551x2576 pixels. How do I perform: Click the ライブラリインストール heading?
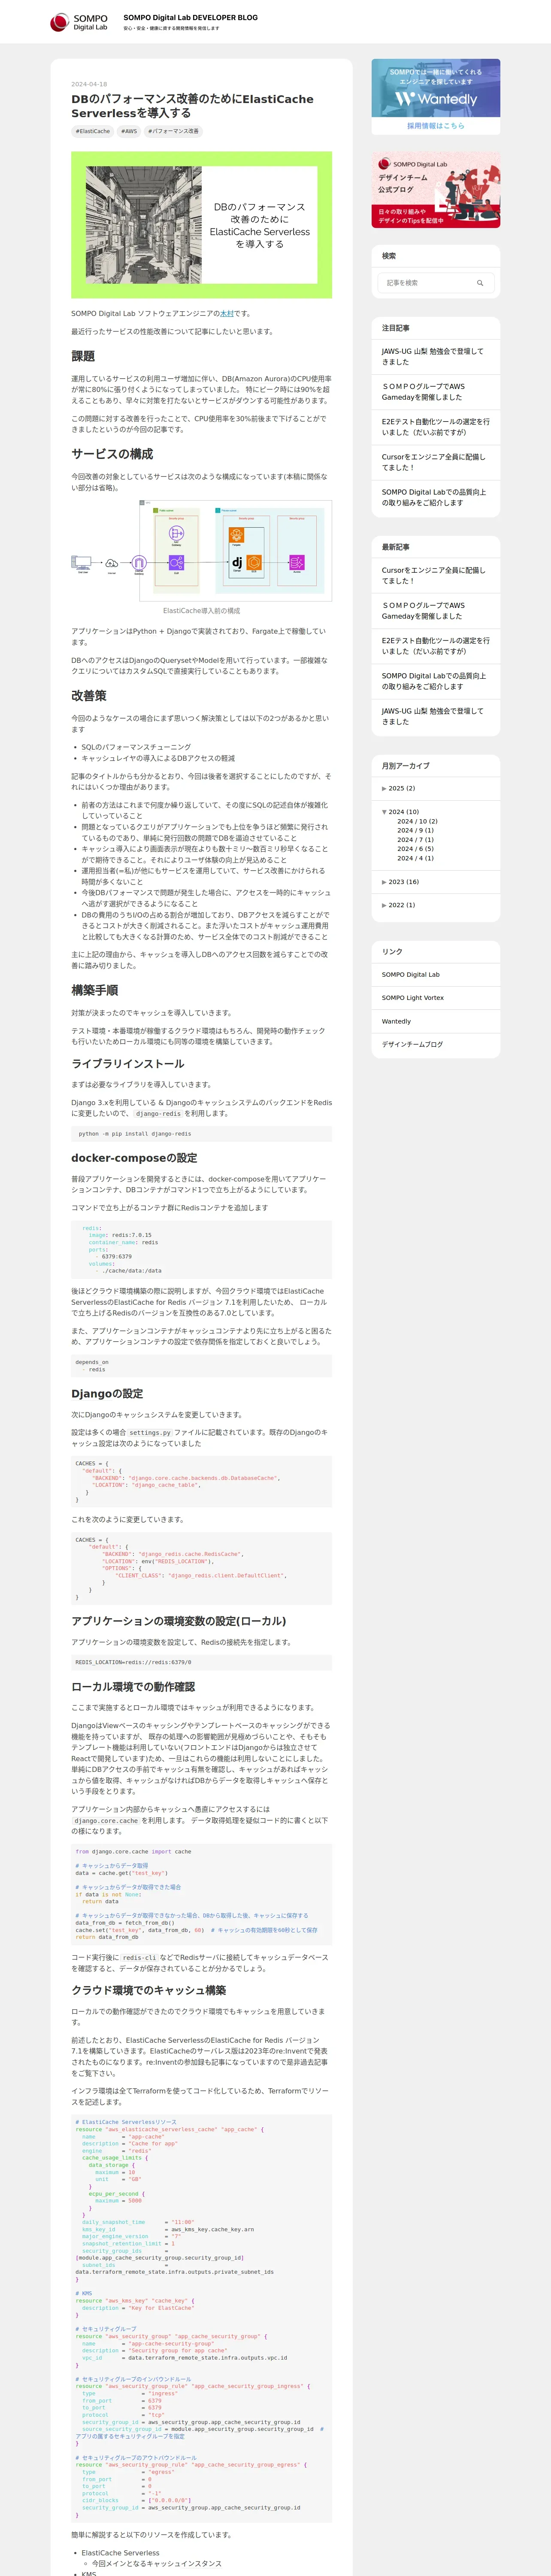point(128,1064)
